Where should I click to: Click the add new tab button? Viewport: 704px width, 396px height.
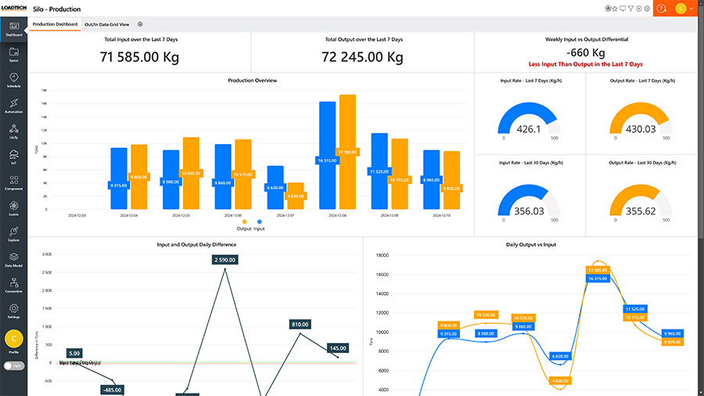140,24
